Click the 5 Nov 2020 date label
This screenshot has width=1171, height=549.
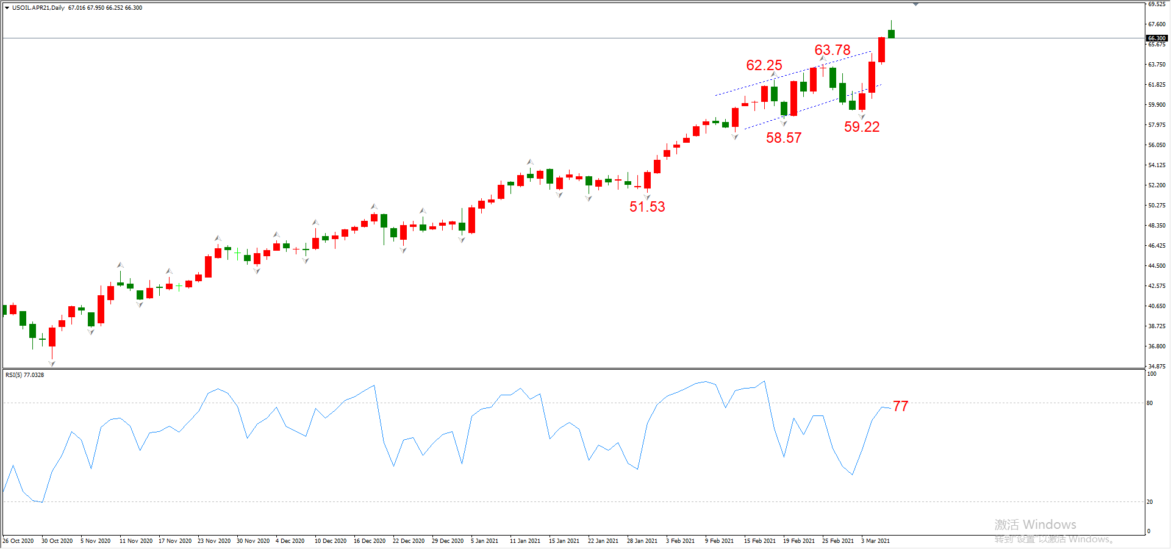96,541
